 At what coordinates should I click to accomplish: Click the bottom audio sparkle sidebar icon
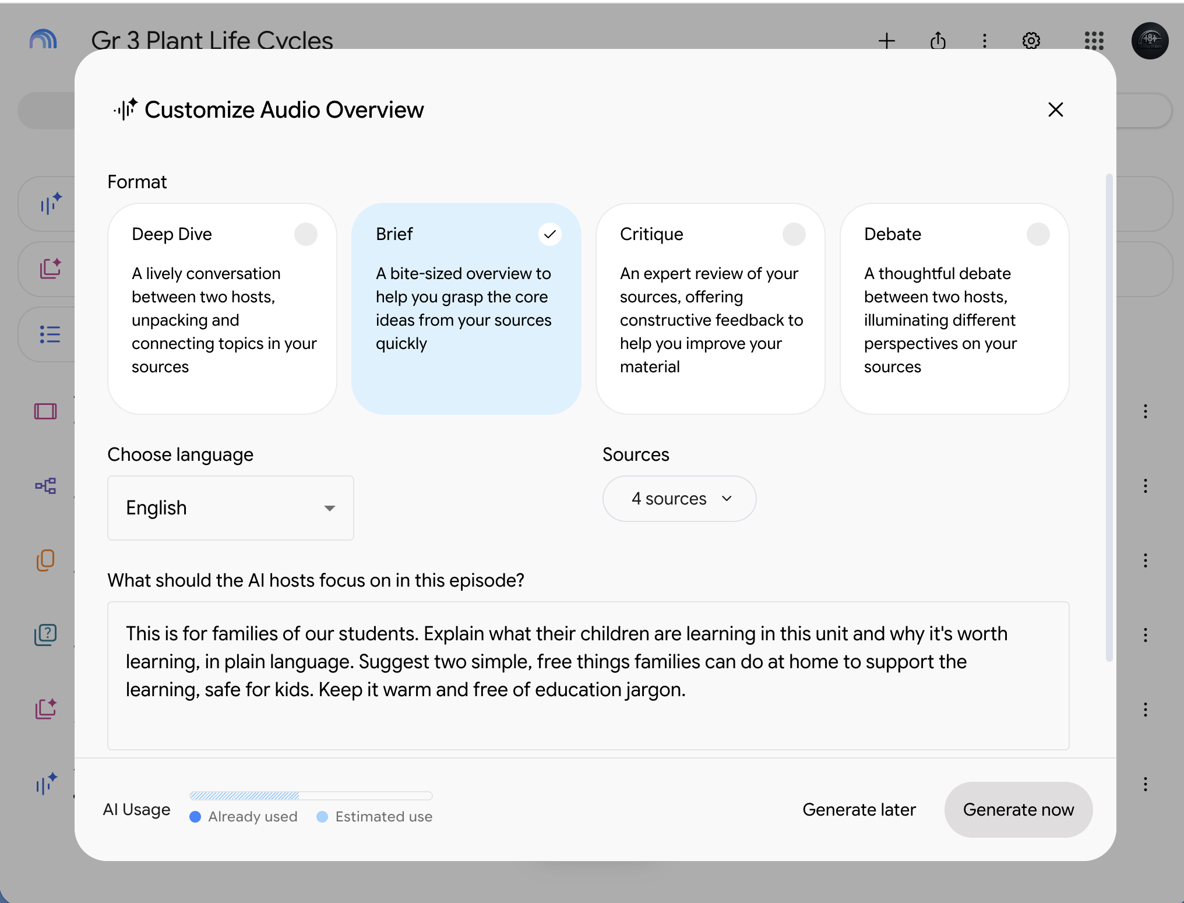coord(46,784)
